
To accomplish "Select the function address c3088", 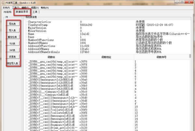I will 83,71.
